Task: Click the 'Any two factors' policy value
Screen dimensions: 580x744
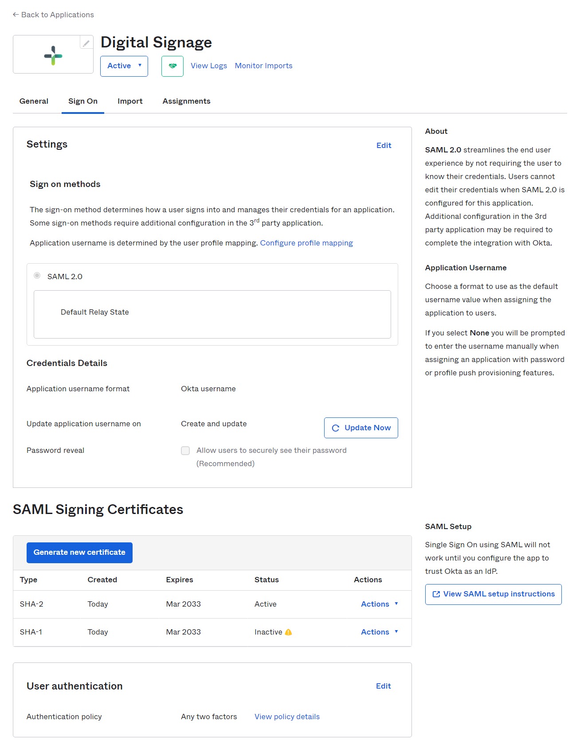Action: pos(209,717)
